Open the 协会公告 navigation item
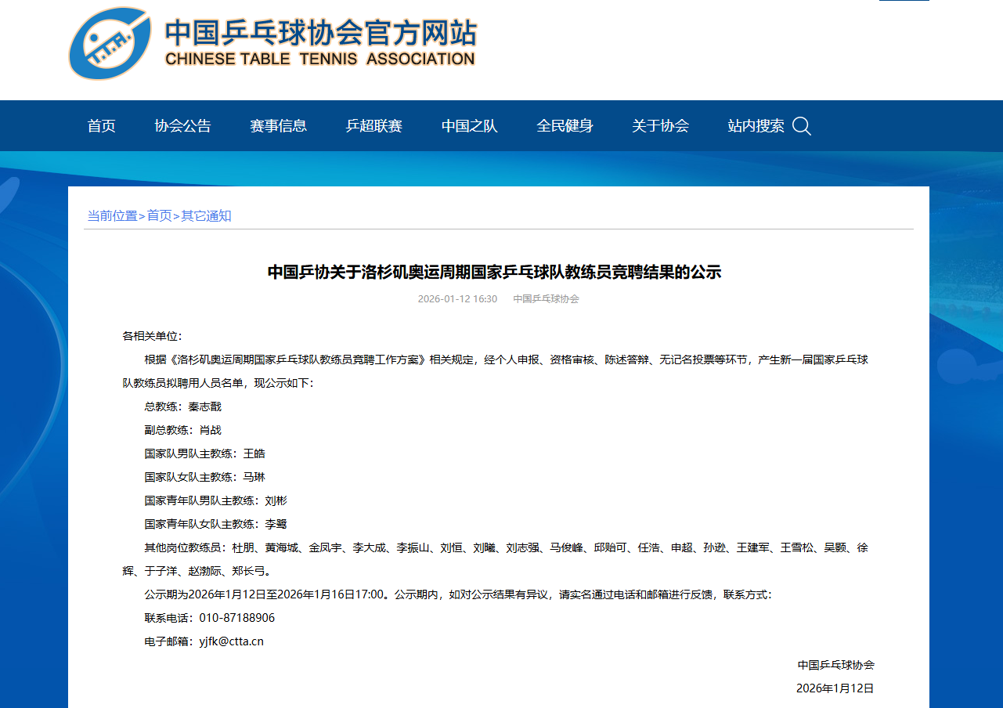The height and width of the screenshot is (708, 1003). (182, 126)
